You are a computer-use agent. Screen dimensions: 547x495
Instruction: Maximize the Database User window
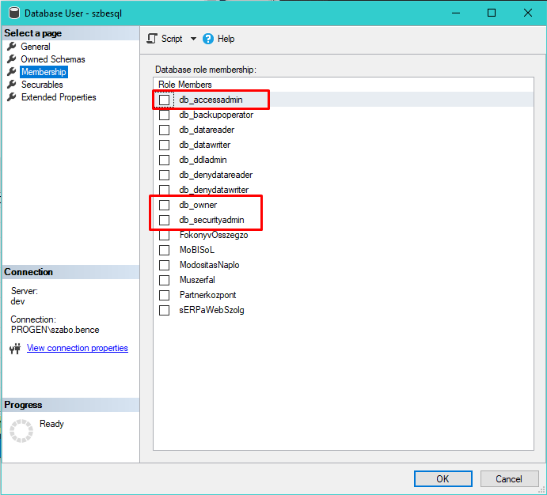click(492, 13)
